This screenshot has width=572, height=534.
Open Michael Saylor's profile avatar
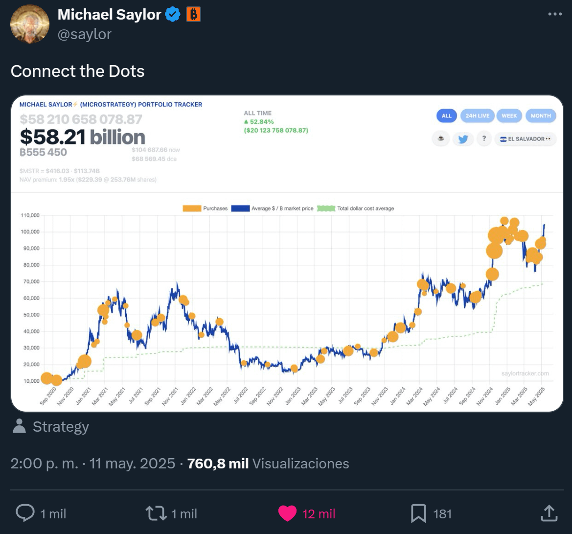click(30, 24)
